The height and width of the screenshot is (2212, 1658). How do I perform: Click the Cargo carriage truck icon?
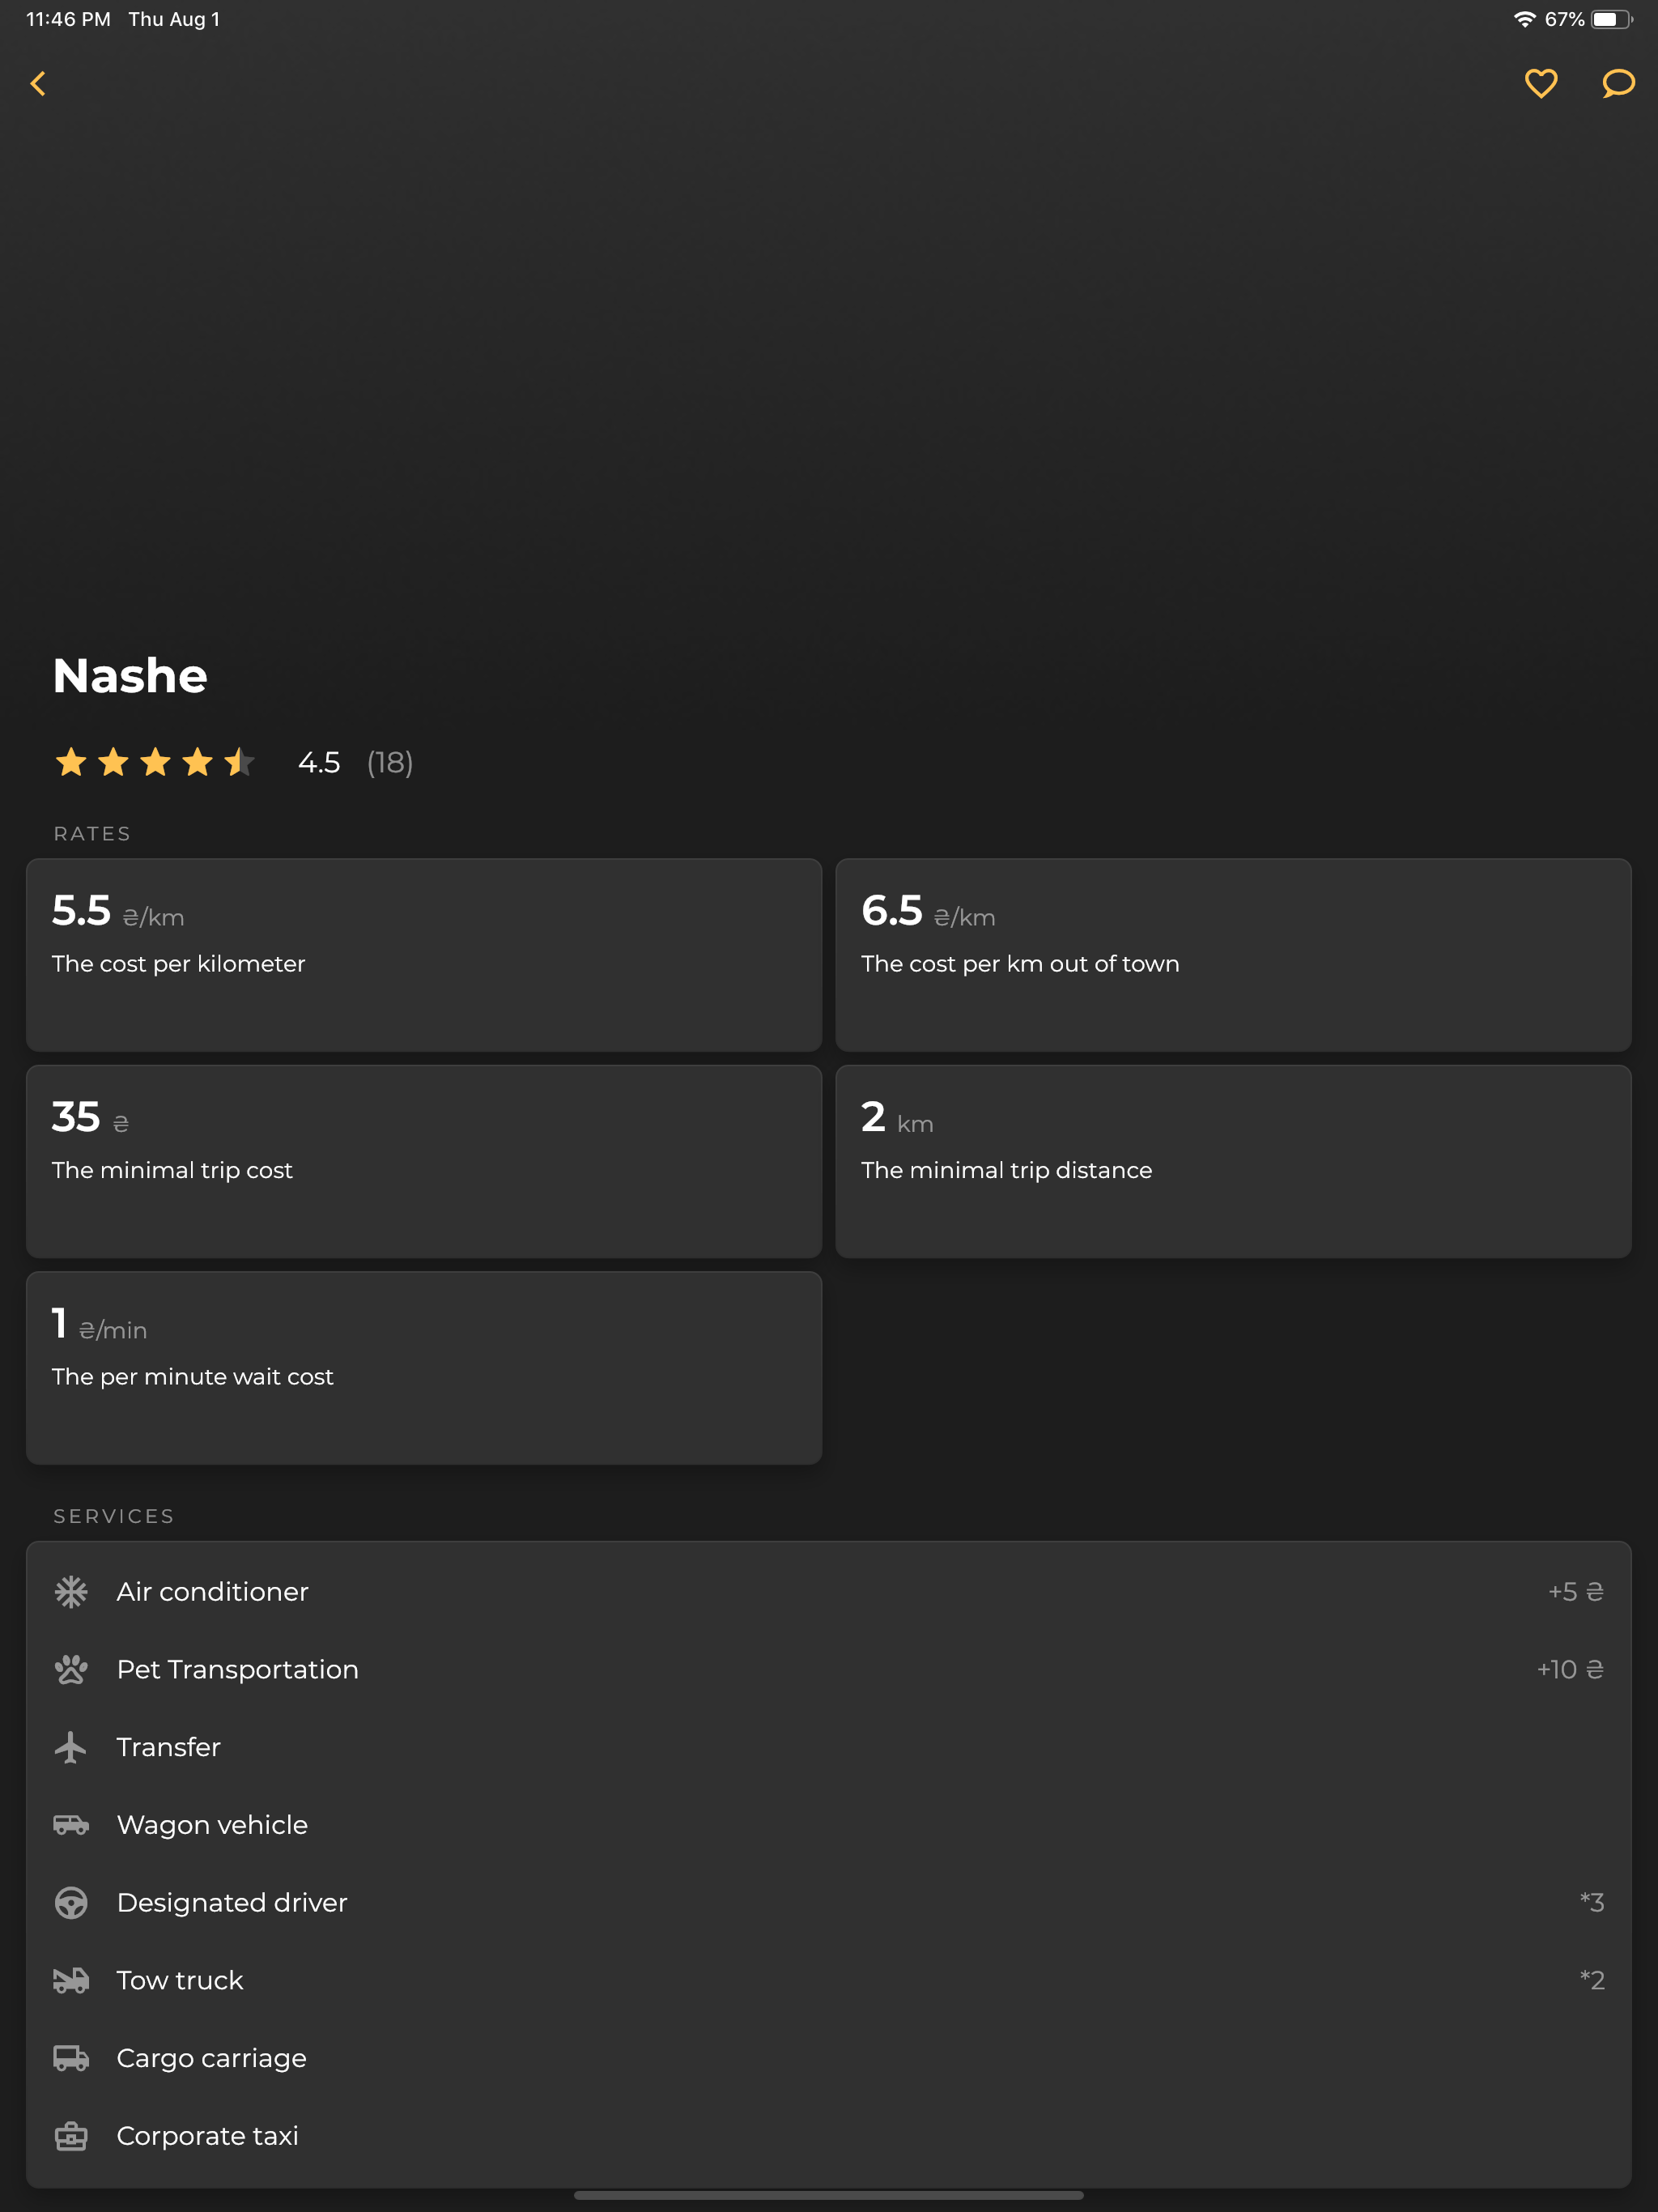(71, 2058)
